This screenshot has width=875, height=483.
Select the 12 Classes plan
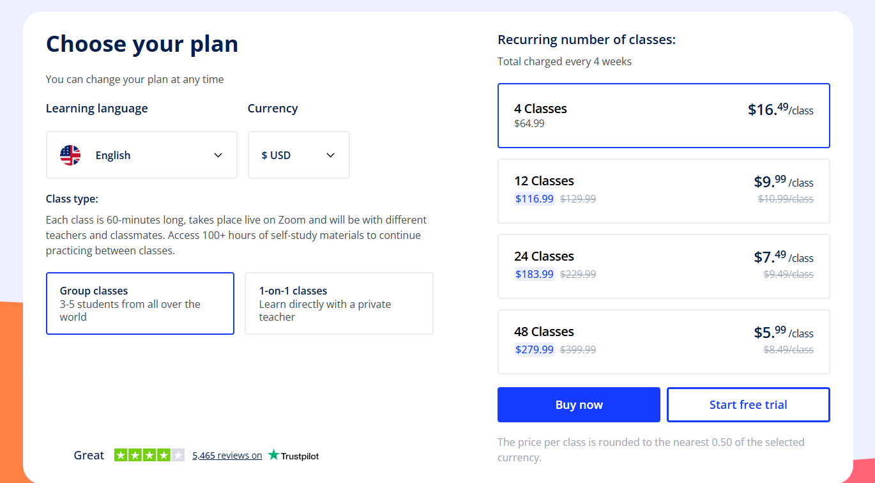click(663, 190)
